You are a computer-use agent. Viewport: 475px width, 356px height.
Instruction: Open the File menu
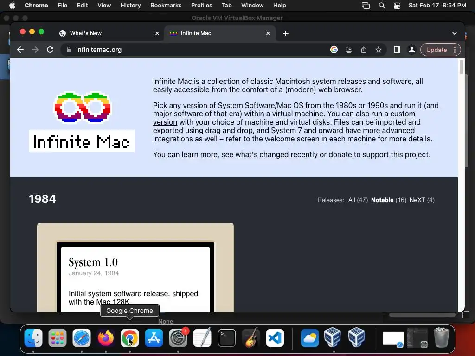(x=63, y=6)
